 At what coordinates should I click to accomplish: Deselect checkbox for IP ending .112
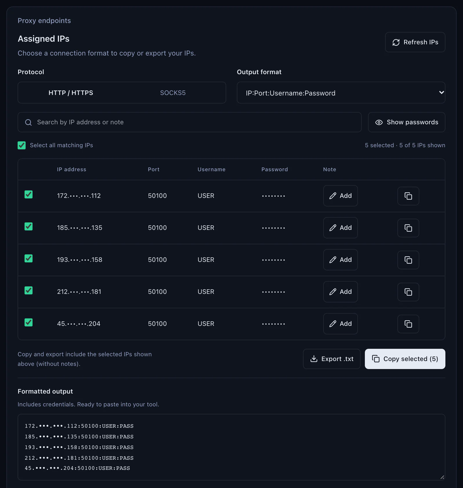tap(29, 194)
